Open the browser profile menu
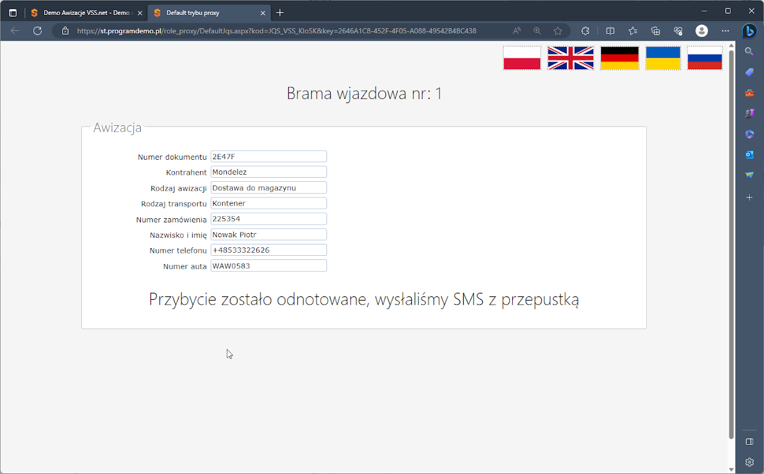This screenshot has height=474, width=764. click(701, 30)
